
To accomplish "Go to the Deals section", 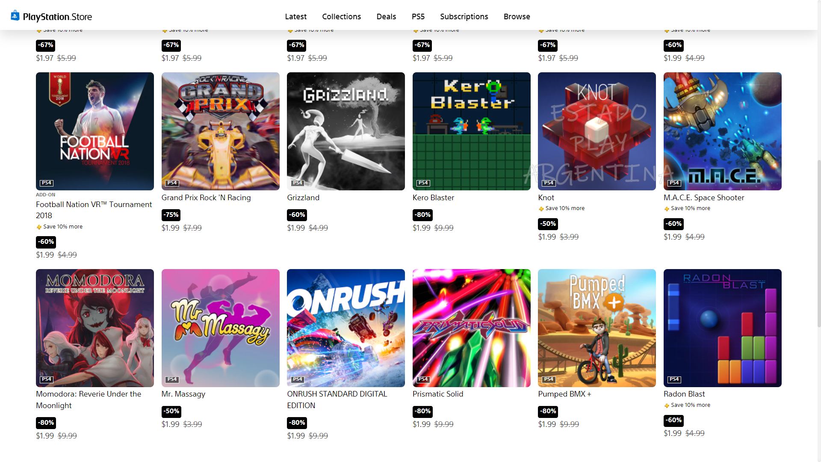I will [386, 16].
